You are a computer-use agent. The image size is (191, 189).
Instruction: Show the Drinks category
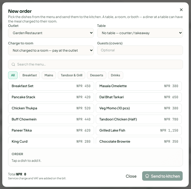(x=115, y=75)
